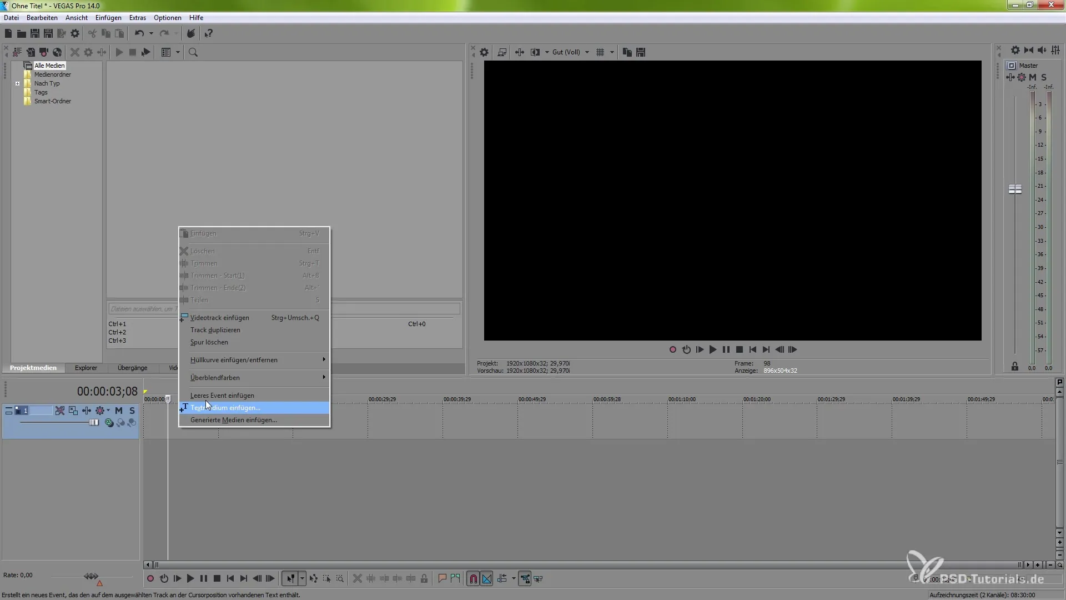Open preview quality Gut (Voll) dropdown

pos(571,52)
